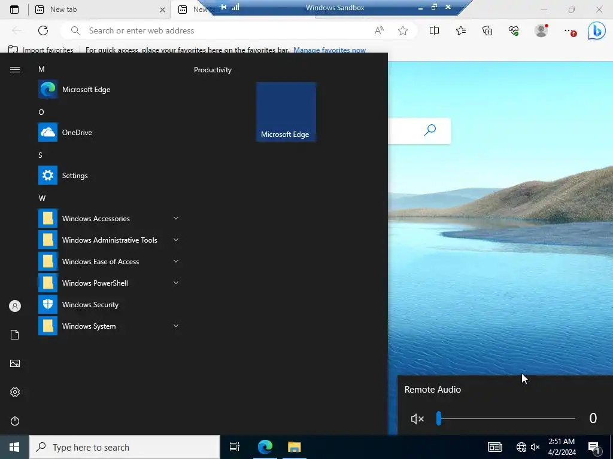This screenshot has width=613, height=459.
Task: Expand Windows Ease of Access folder
Action: 109,261
